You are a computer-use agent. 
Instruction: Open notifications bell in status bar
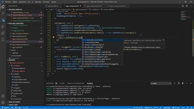[x=191, y=107]
